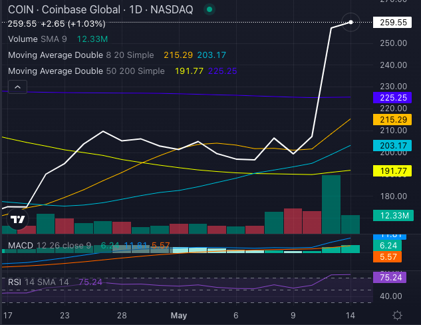
Task: Click the 259.55 +2.65 (+1.03%) price readout
Action: click(x=57, y=24)
